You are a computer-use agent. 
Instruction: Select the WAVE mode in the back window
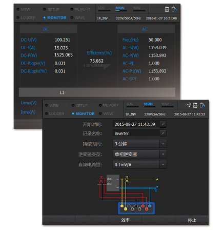pyautogui.click(x=78, y=17)
